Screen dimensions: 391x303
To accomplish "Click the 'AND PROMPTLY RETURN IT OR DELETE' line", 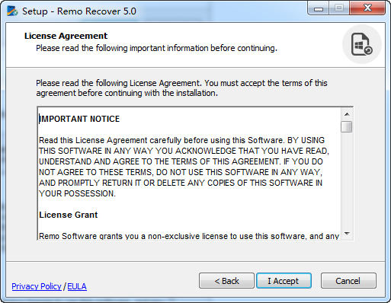I will pos(181,183).
